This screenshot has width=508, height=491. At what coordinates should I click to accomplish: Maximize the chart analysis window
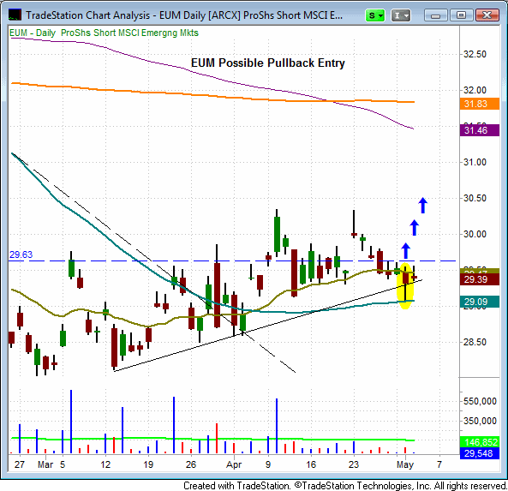(x=462, y=15)
